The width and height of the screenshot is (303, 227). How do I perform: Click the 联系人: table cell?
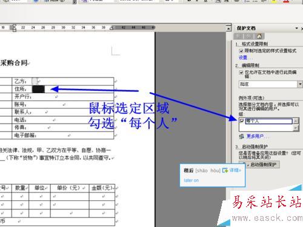click(63, 112)
